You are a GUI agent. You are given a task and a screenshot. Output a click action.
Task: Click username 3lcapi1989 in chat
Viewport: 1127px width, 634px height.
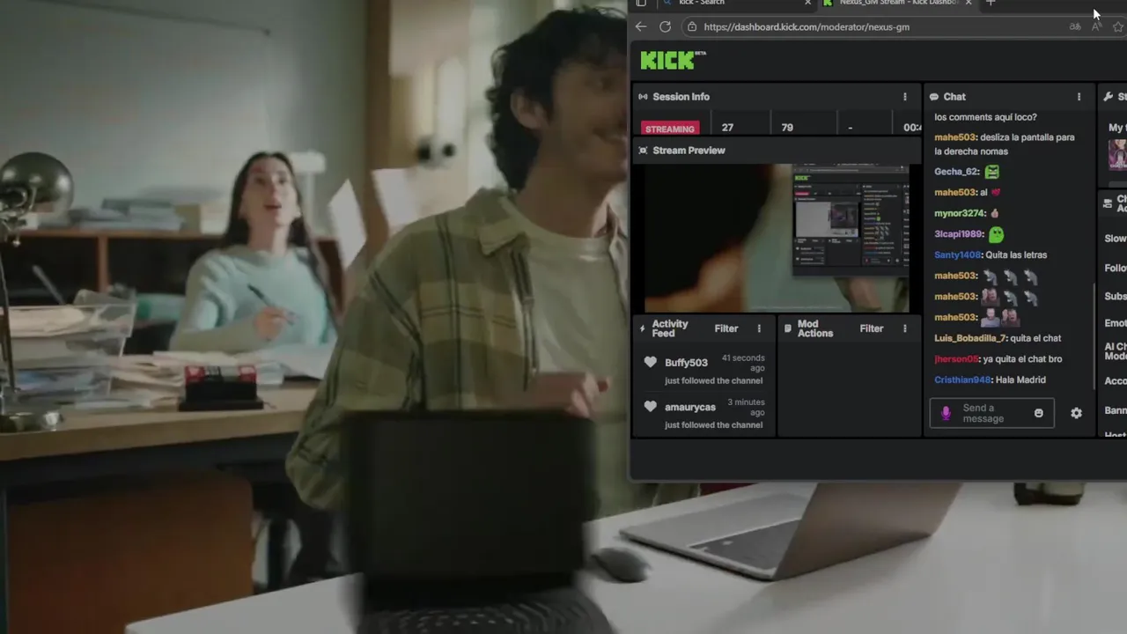[x=959, y=234]
